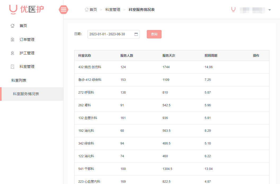This screenshot has width=280, height=184.
Task: Click care period value 5.96
Action: pos(208,105)
